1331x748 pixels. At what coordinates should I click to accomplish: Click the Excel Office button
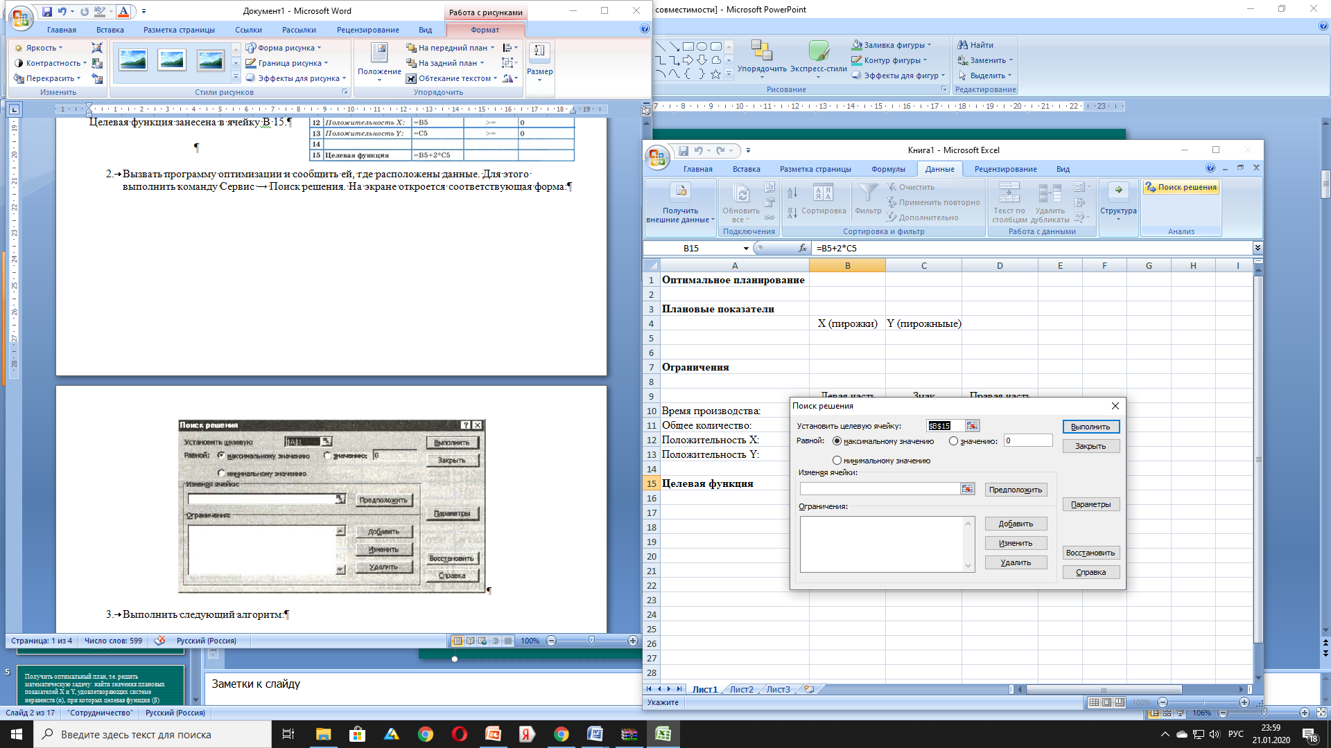656,157
